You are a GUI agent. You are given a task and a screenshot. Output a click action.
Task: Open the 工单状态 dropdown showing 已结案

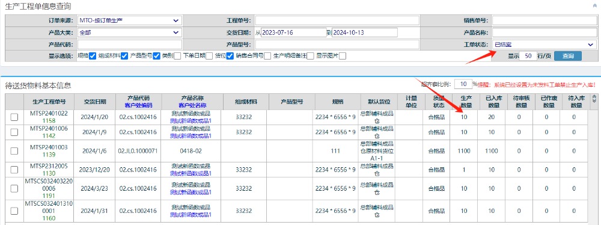pyautogui.click(x=544, y=45)
